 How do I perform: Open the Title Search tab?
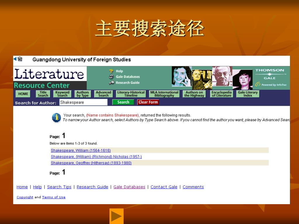43,94
